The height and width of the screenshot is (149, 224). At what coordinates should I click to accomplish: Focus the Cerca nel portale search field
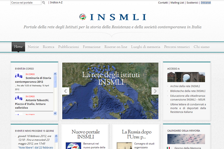point(26,2)
